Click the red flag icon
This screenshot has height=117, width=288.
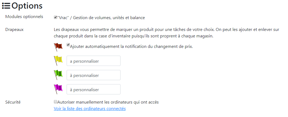(x=58, y=47)
